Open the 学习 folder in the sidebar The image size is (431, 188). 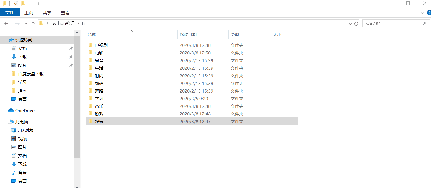22,82
